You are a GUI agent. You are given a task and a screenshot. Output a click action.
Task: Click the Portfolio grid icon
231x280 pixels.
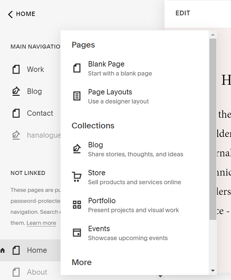(x=77, y=205)
